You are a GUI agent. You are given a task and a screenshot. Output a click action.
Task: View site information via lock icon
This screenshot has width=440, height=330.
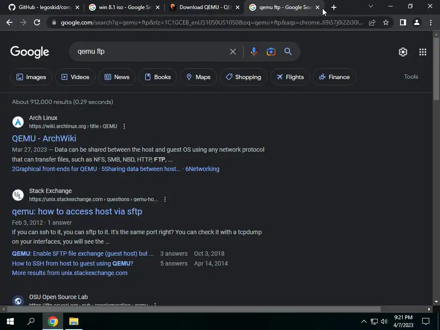click(x=54, y=22)
